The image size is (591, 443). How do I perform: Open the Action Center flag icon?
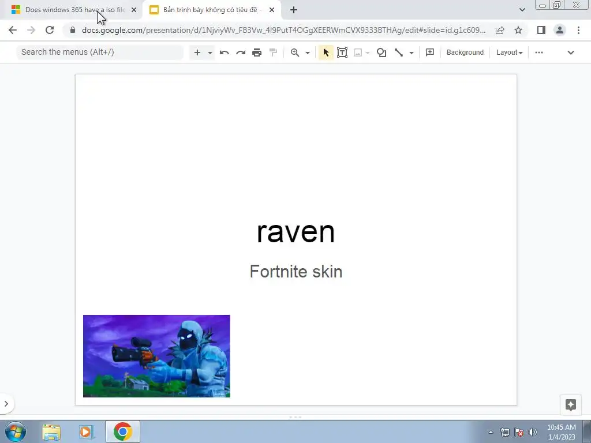coord(519,432)
